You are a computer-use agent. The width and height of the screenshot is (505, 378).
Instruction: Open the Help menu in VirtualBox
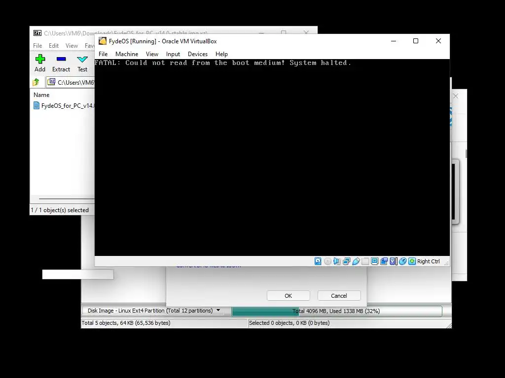221,54
